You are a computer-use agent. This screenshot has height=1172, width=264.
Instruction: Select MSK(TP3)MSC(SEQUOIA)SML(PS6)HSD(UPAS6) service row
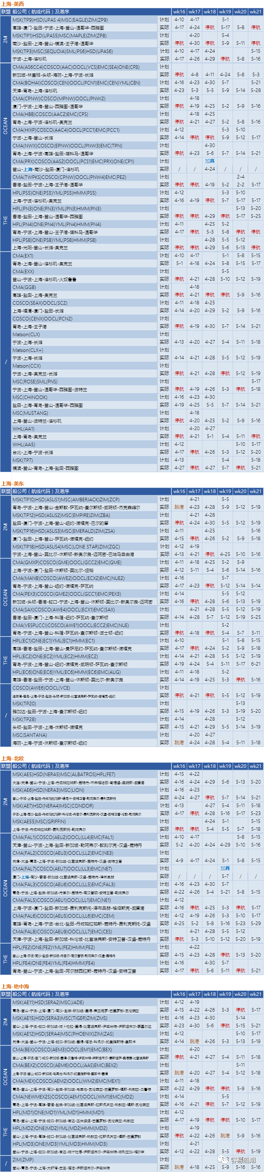pos(84,52)
